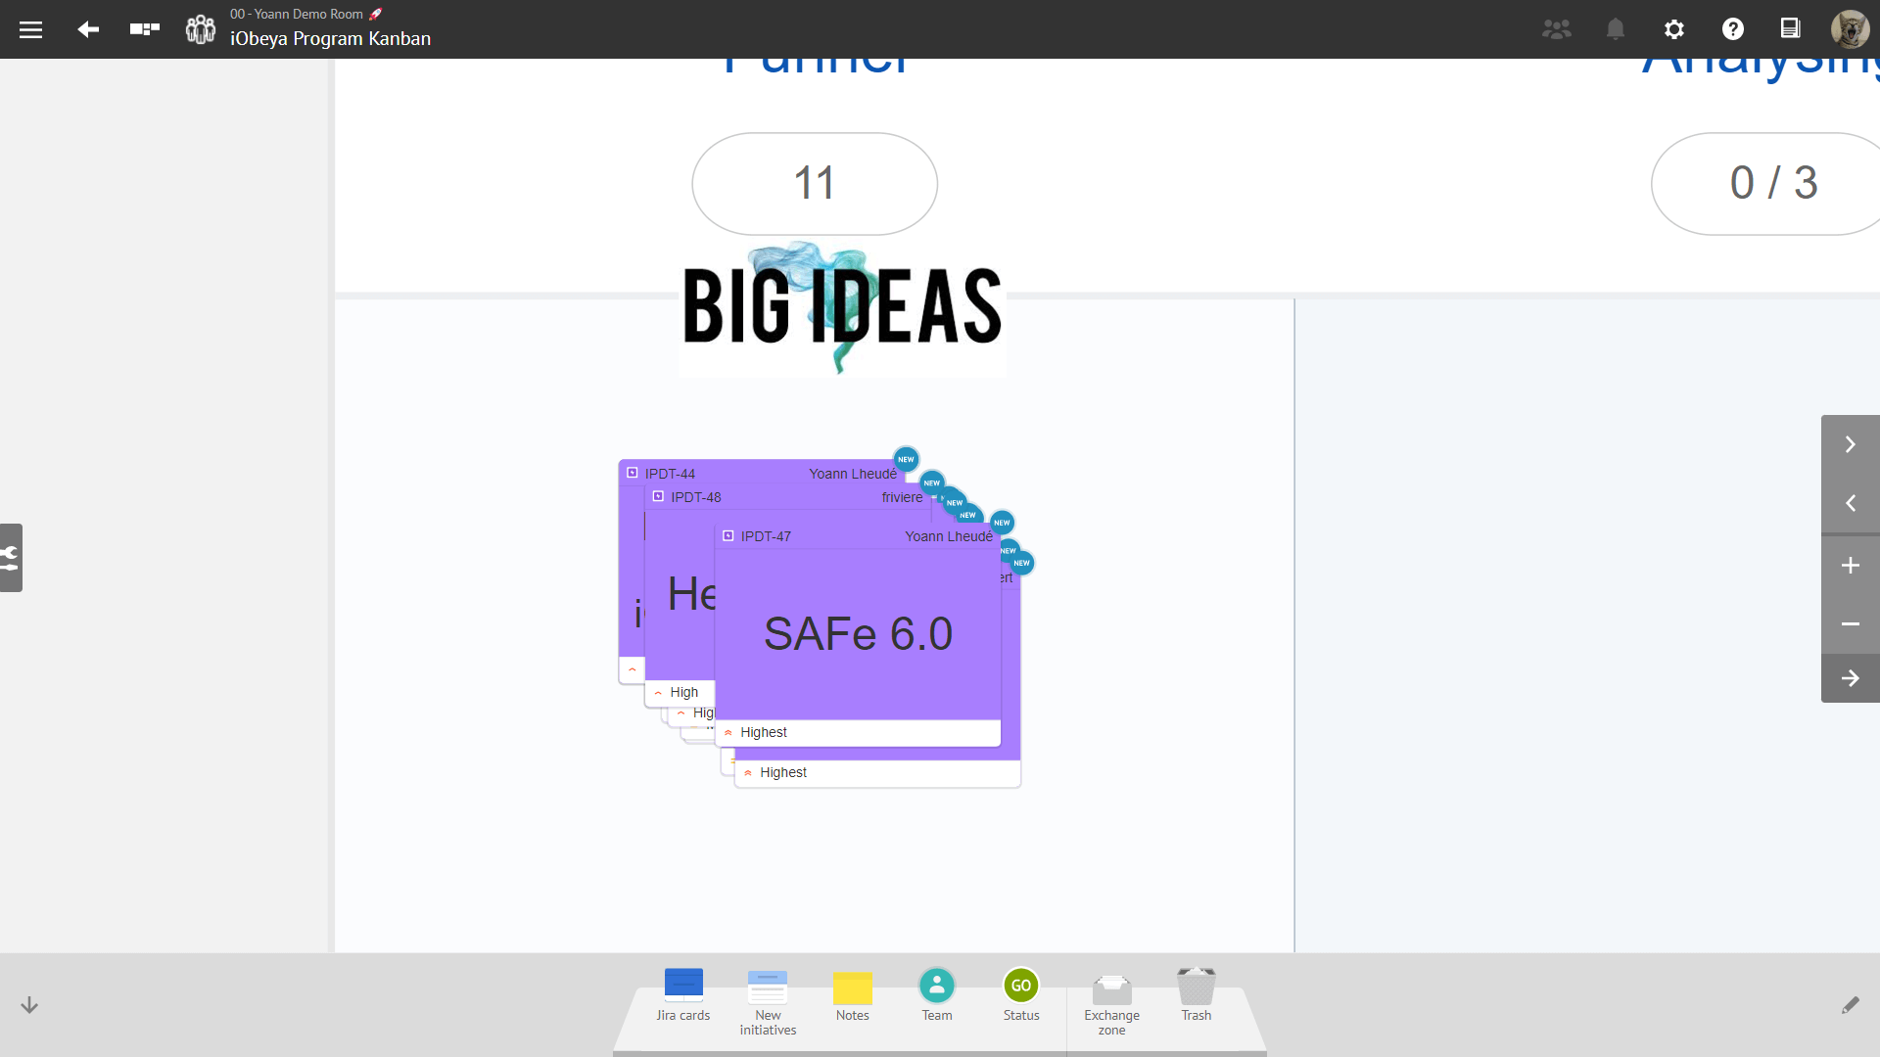Select the Team tool

937,995
